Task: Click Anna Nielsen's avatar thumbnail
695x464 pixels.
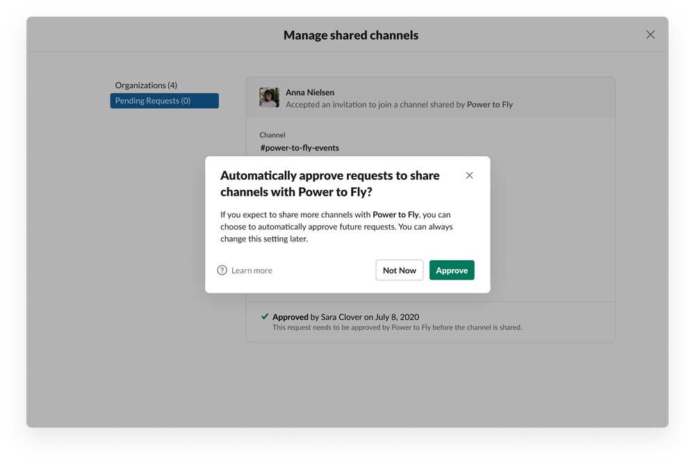Action: [x=269, y=97]
